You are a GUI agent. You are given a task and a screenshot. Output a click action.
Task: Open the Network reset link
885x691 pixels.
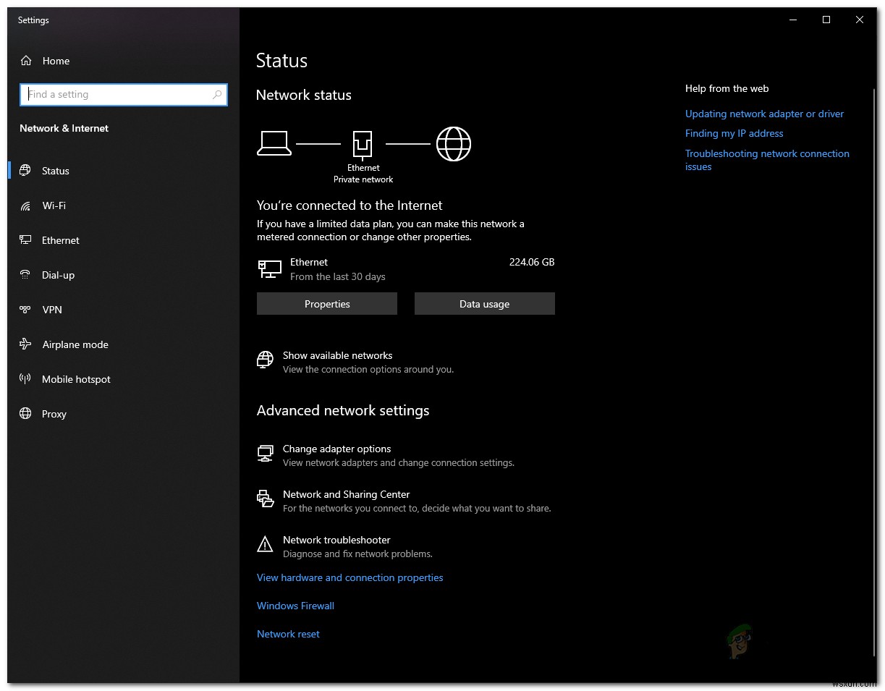point(288,634)
